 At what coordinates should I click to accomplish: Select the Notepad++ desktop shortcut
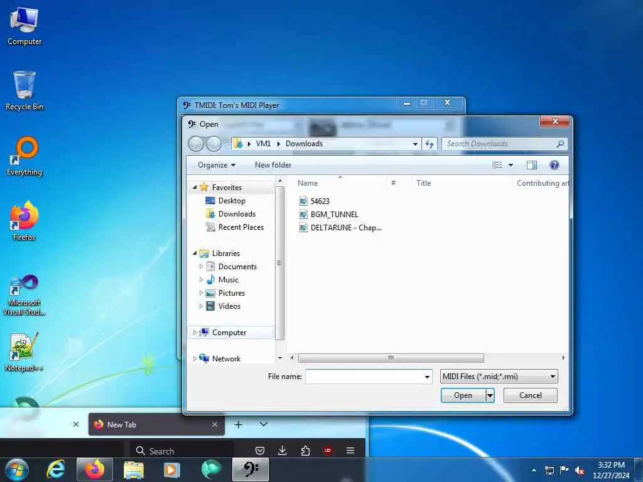click(x=24, y=351)
